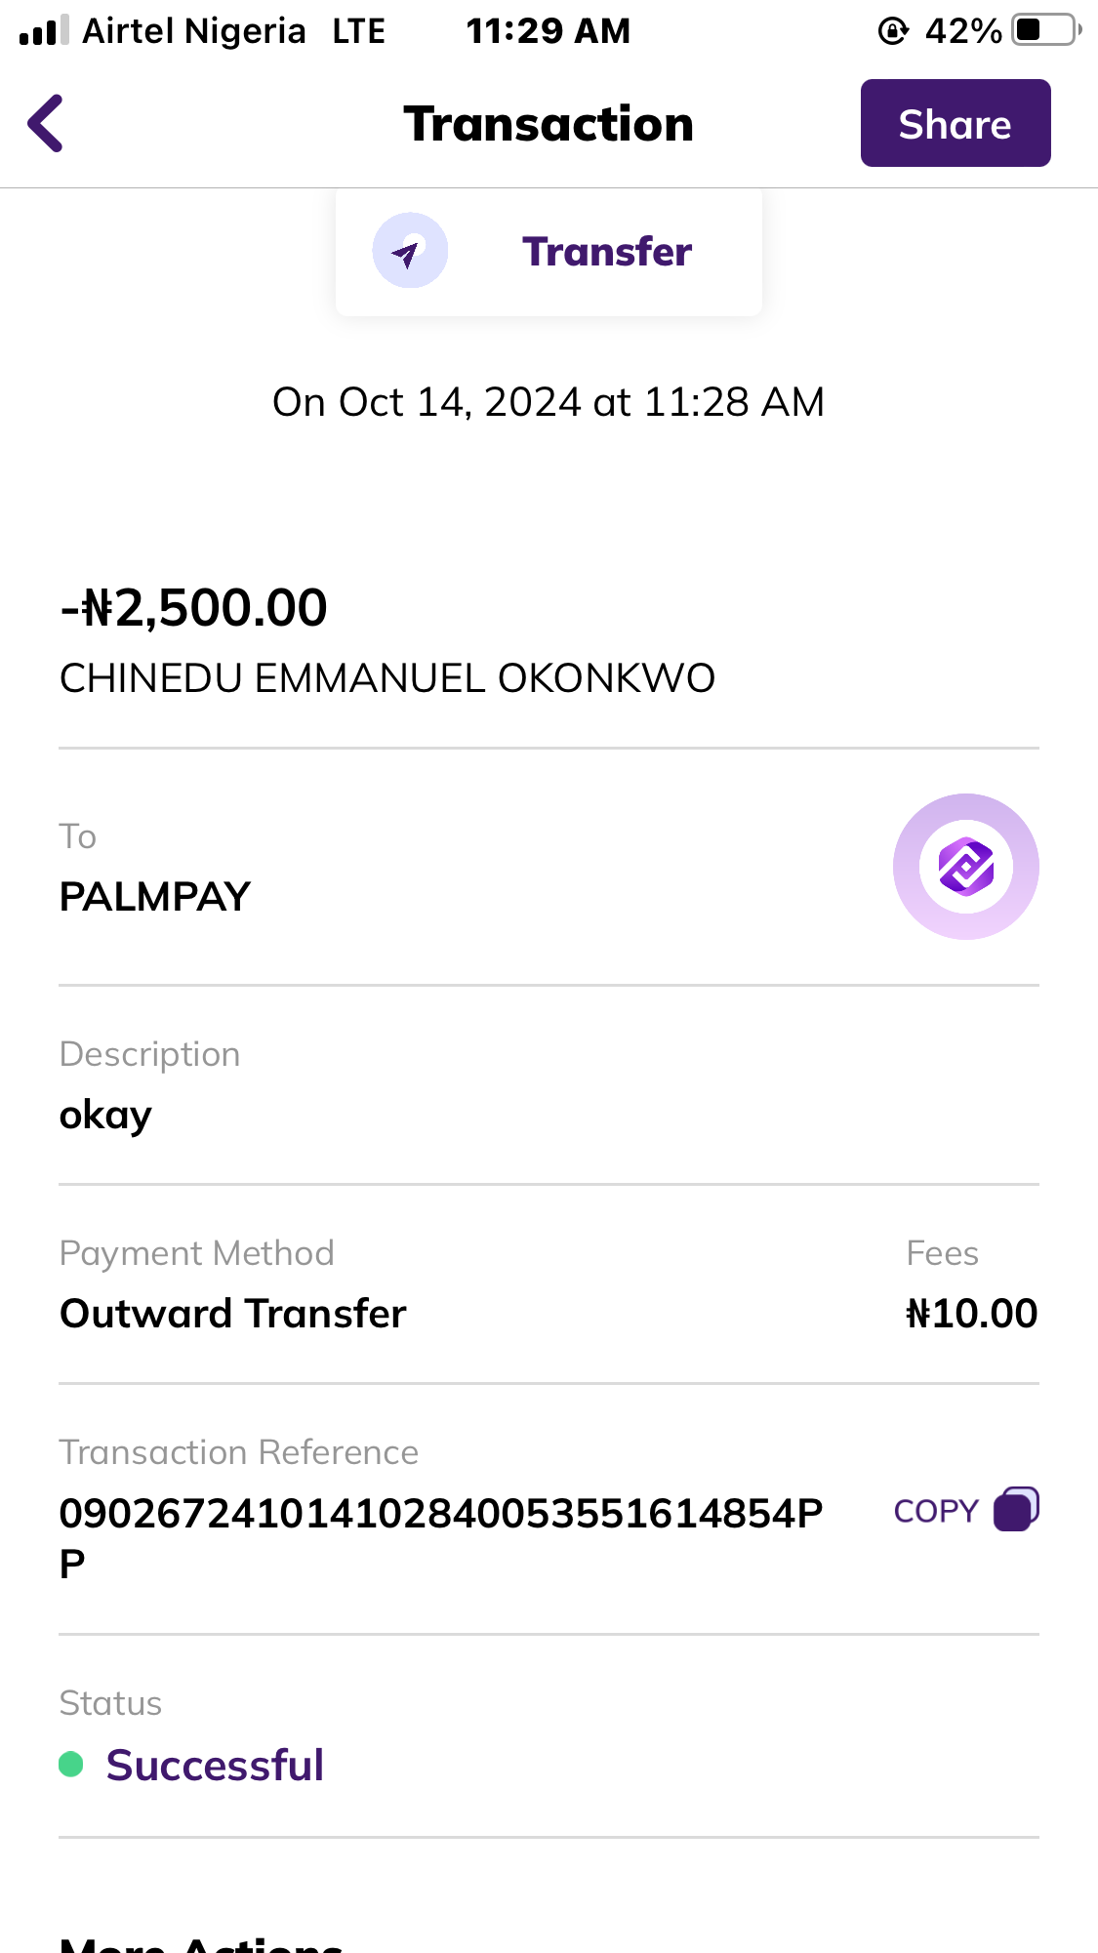Tap the copy squares icon

pos(1016,1510)
